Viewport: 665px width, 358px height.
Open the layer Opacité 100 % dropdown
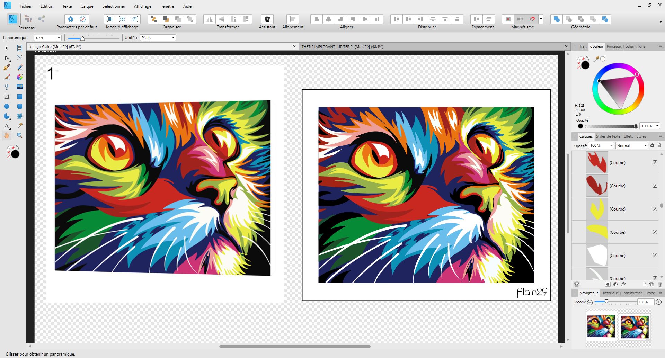pyautogui.click(x=611, y=146)
